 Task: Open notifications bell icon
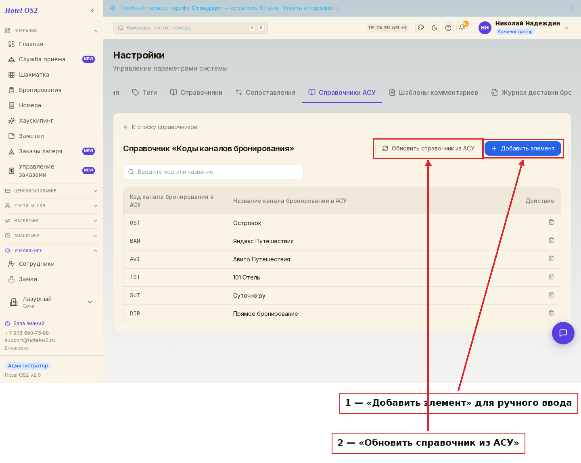pyautogui.click(x=462, y=28)
